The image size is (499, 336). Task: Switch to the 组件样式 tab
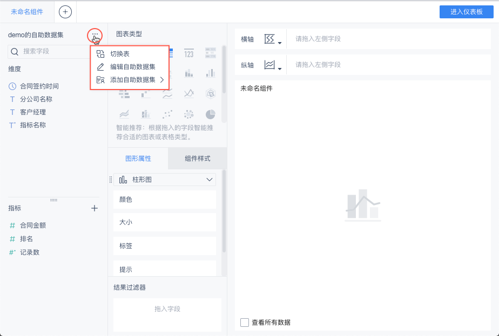point(197,159)
